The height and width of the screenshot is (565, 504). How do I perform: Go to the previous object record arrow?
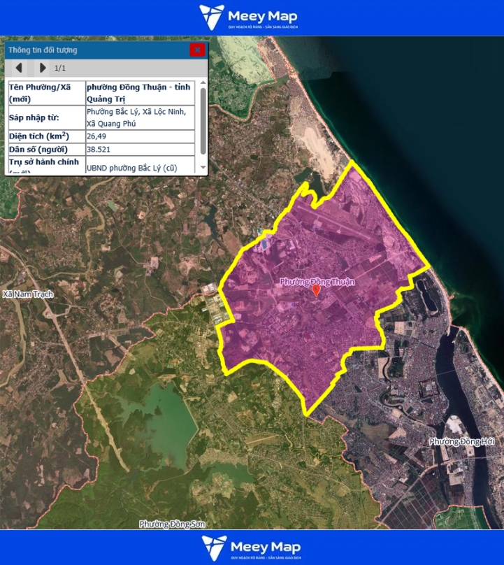tap(20, 68)
